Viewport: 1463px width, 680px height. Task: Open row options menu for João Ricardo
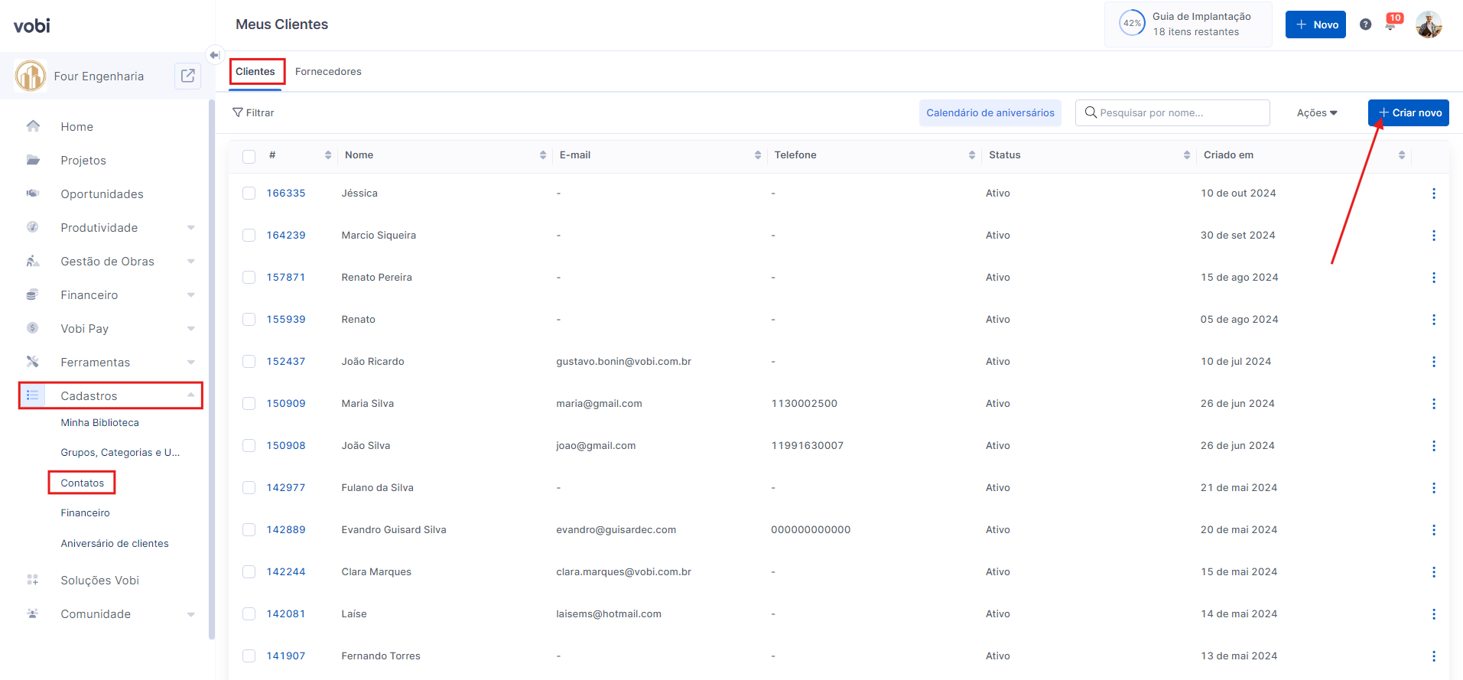tap(1434, 362)
